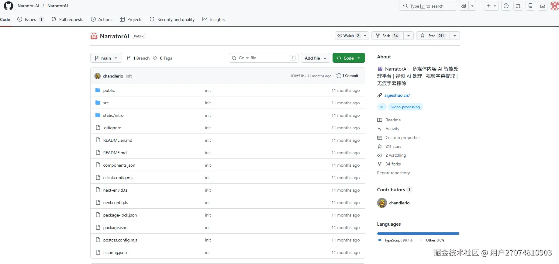This screenshot has height=264, width=559.
Task: Open the eslint.config.mjs file
Action: coord(118,178)
